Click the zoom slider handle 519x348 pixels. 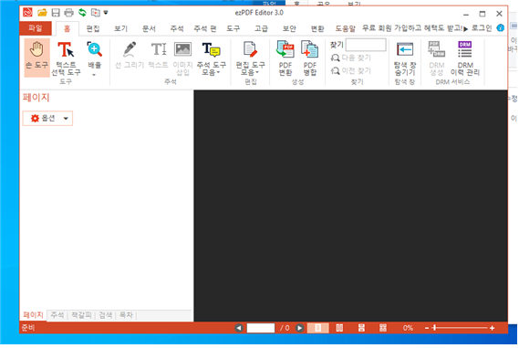[434, 328]
